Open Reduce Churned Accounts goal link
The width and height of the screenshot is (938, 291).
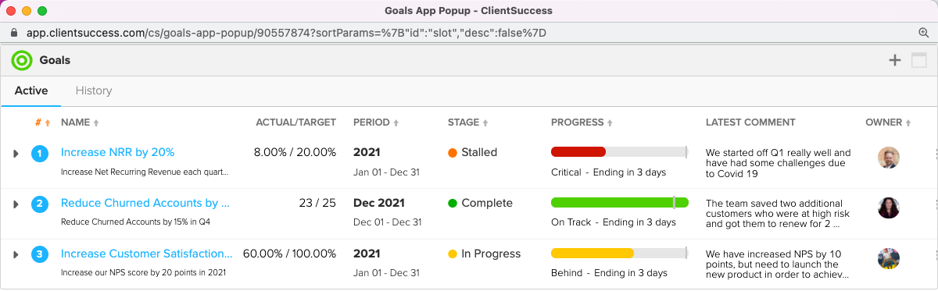pyautogui.click(x=145, y=203)
